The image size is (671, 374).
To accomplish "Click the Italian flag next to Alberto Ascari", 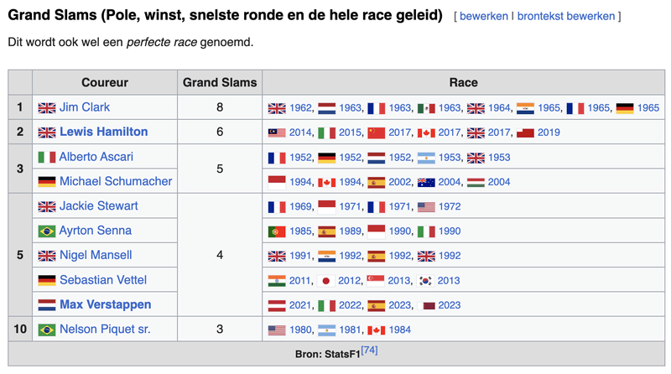I will click(46, 157).
